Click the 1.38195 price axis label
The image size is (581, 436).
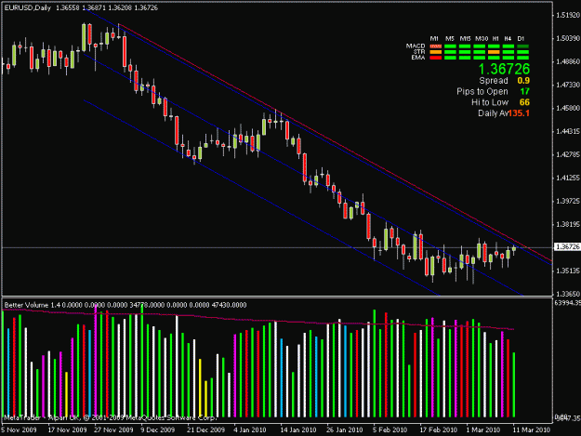[x=568, y=224]
